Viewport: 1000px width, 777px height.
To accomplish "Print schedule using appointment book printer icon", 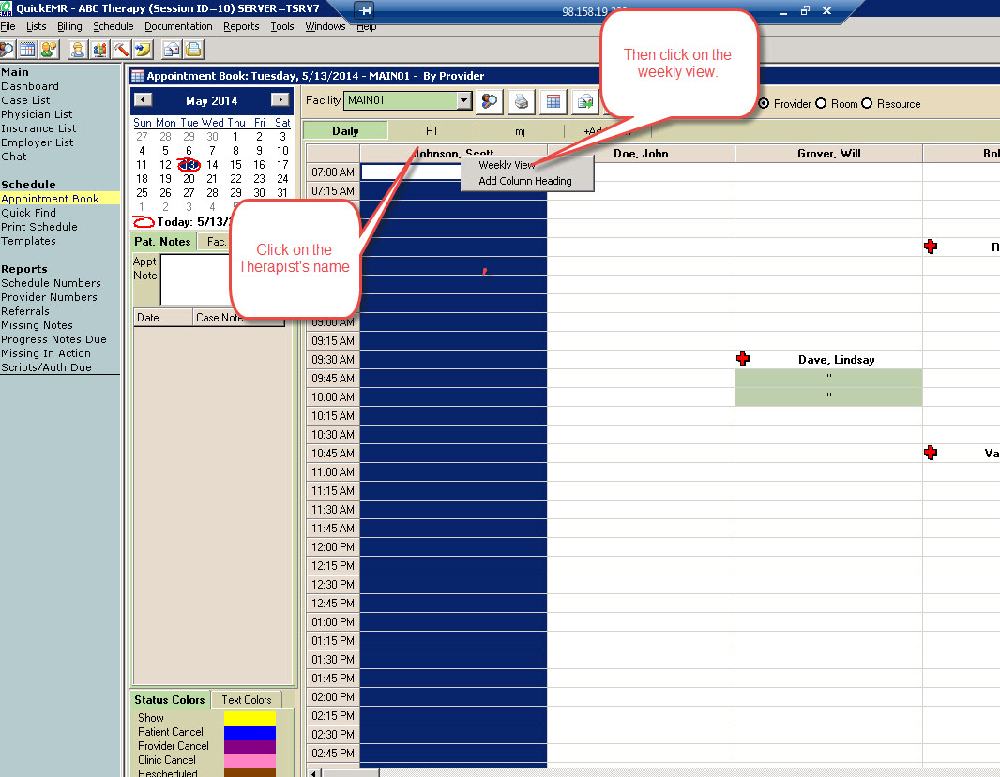I will point(522,101).
